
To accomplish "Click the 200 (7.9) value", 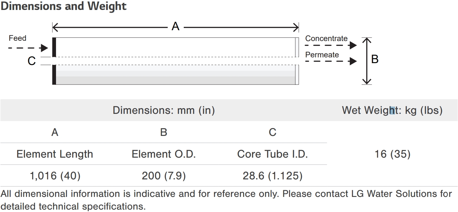I will [164, 176].
